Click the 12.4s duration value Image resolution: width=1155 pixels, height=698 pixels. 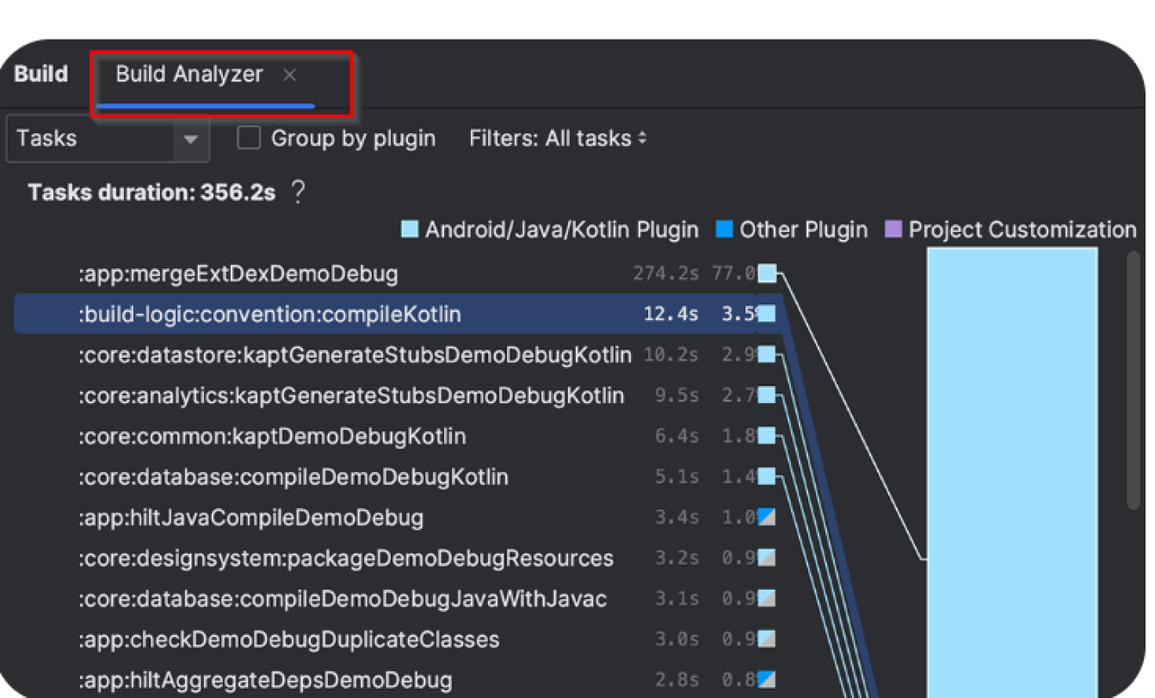(671, 314)
